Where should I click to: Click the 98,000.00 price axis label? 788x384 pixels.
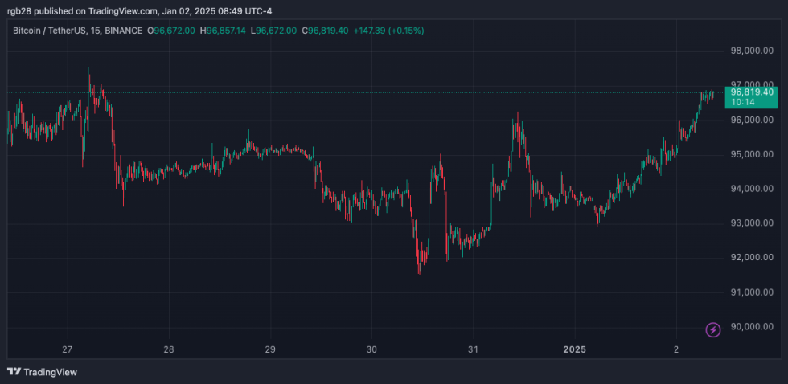(x=752, y=51)
